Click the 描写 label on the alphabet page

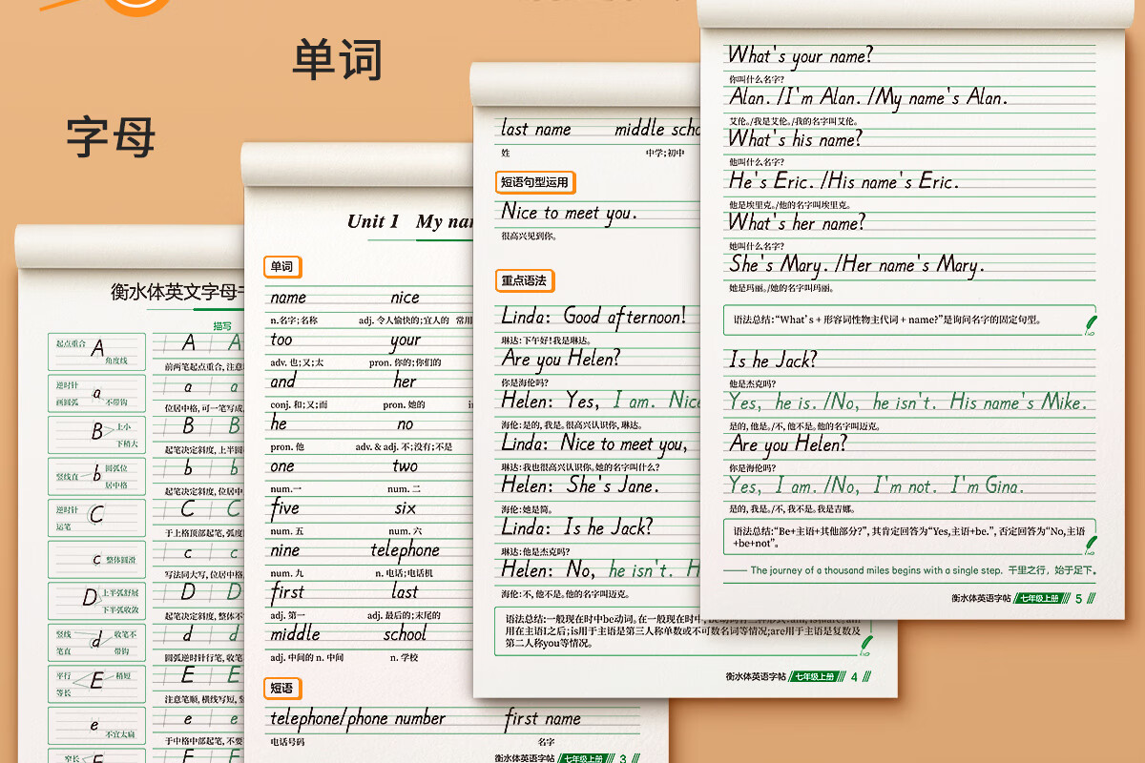pyautogui.click(x=222, y=325)
